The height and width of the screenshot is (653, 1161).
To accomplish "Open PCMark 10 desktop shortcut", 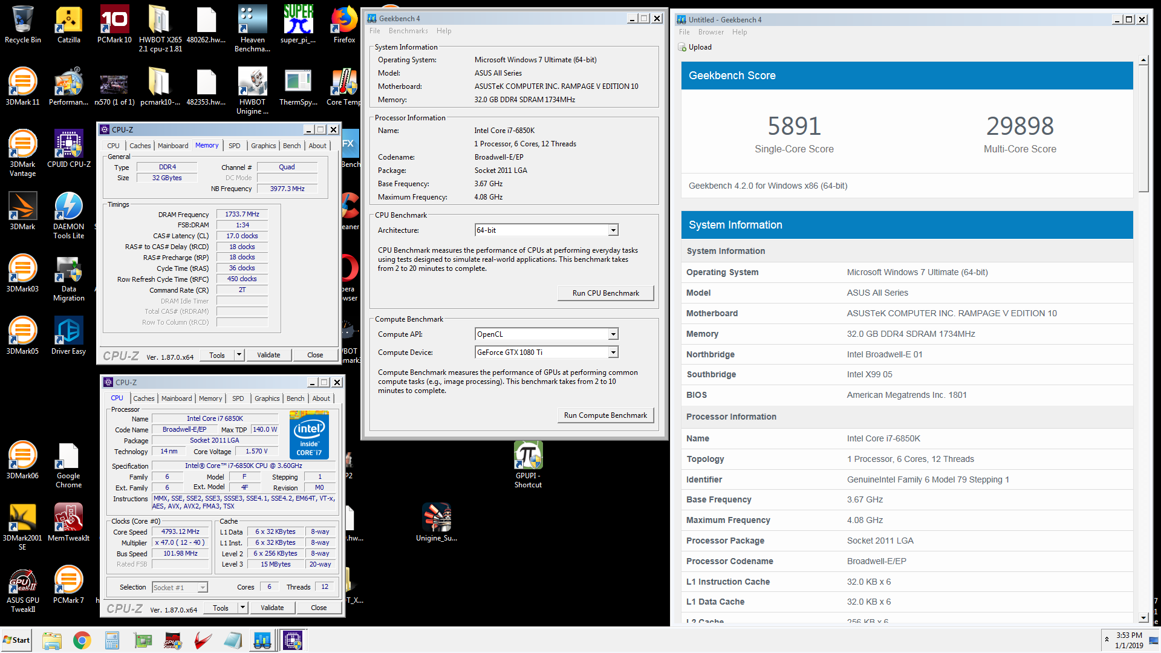I will (x=114, y=25).
